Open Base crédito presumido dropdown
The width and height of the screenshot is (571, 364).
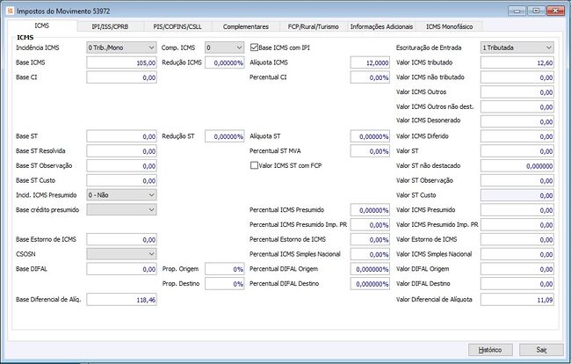tap(121, 209)
